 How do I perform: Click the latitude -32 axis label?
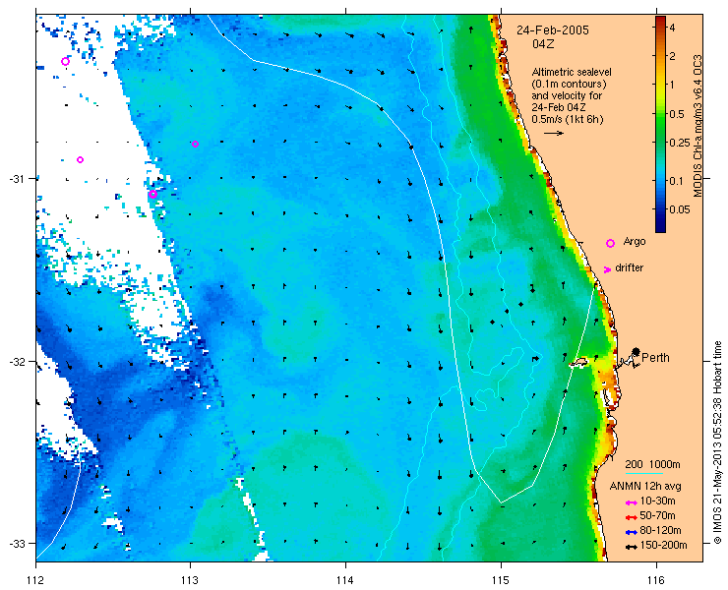[18, 361]
